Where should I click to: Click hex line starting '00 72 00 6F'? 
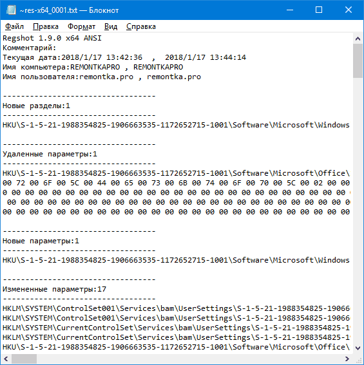point(176,183)
